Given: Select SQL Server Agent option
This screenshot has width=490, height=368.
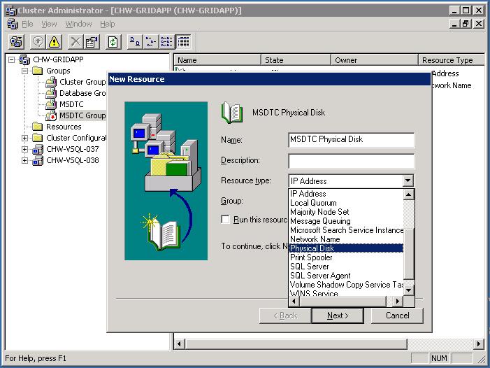Looking at the screenshot, I should 346,276.
